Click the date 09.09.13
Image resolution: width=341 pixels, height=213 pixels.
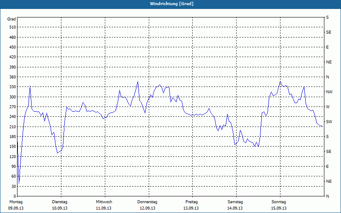coord(16,208)
